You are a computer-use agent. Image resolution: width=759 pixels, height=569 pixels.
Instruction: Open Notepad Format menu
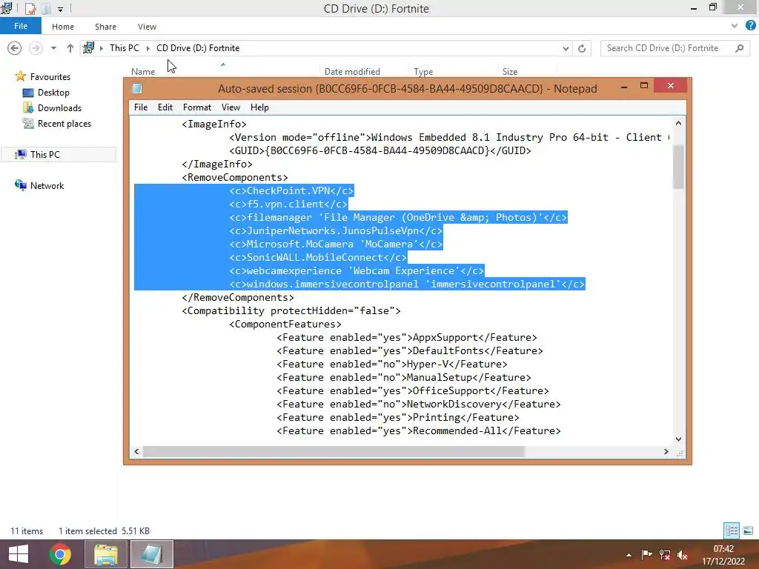point(197,107)
